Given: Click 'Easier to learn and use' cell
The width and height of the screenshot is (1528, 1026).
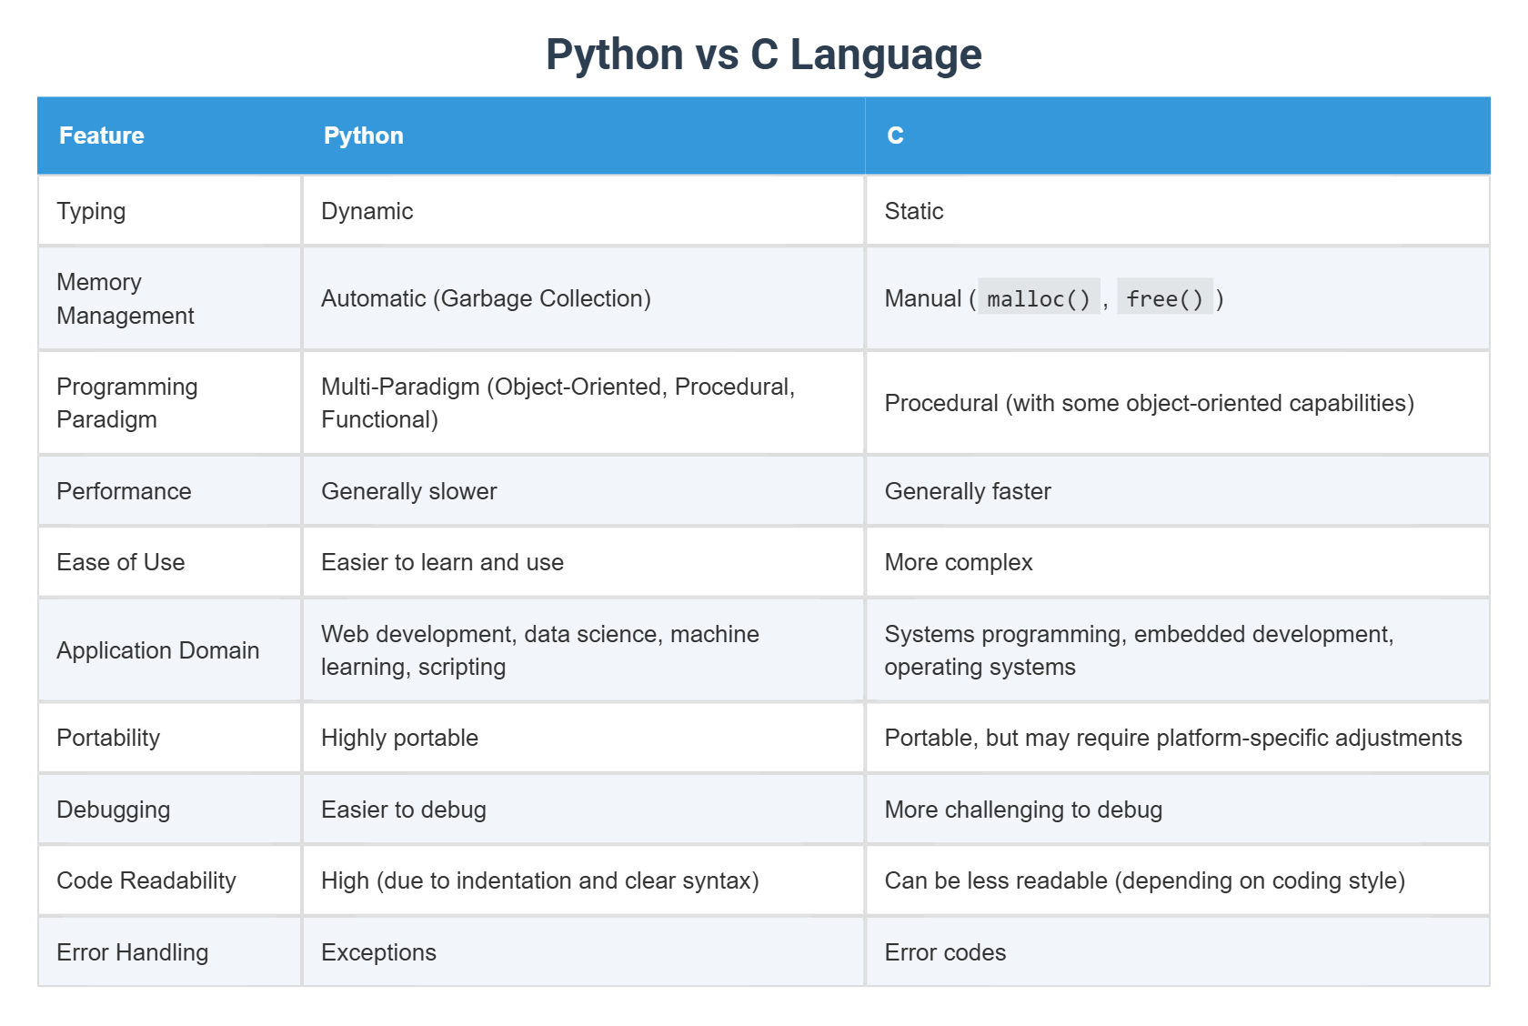Looking at the screenshot, I should click(583, 562).
